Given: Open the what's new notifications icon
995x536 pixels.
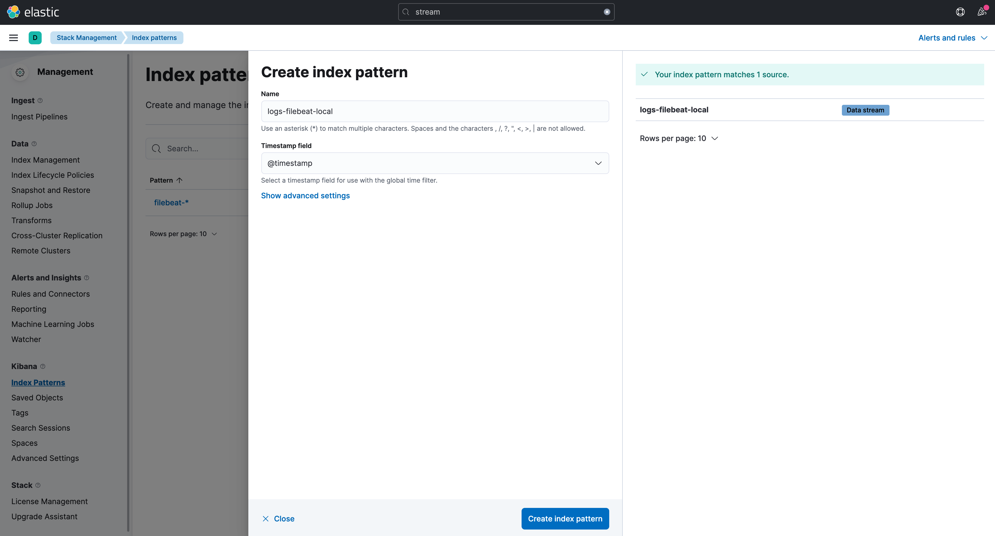Looking at the screenshot, I should [x=981, y=12].
